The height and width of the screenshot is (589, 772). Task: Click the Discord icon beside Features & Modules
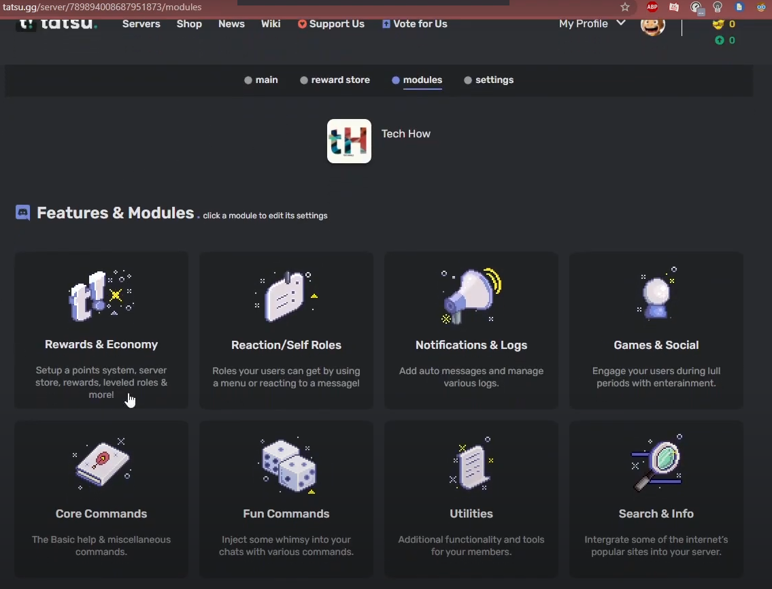(x=22, y=212)
